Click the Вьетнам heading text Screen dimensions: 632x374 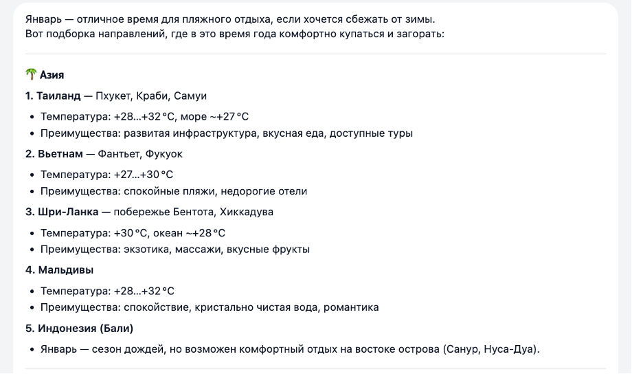coord(54,153)
